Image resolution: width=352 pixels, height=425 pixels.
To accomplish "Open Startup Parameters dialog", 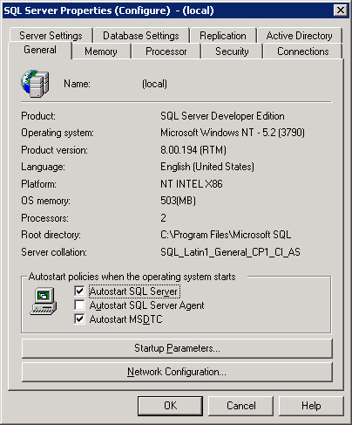I will click(177, 348).
